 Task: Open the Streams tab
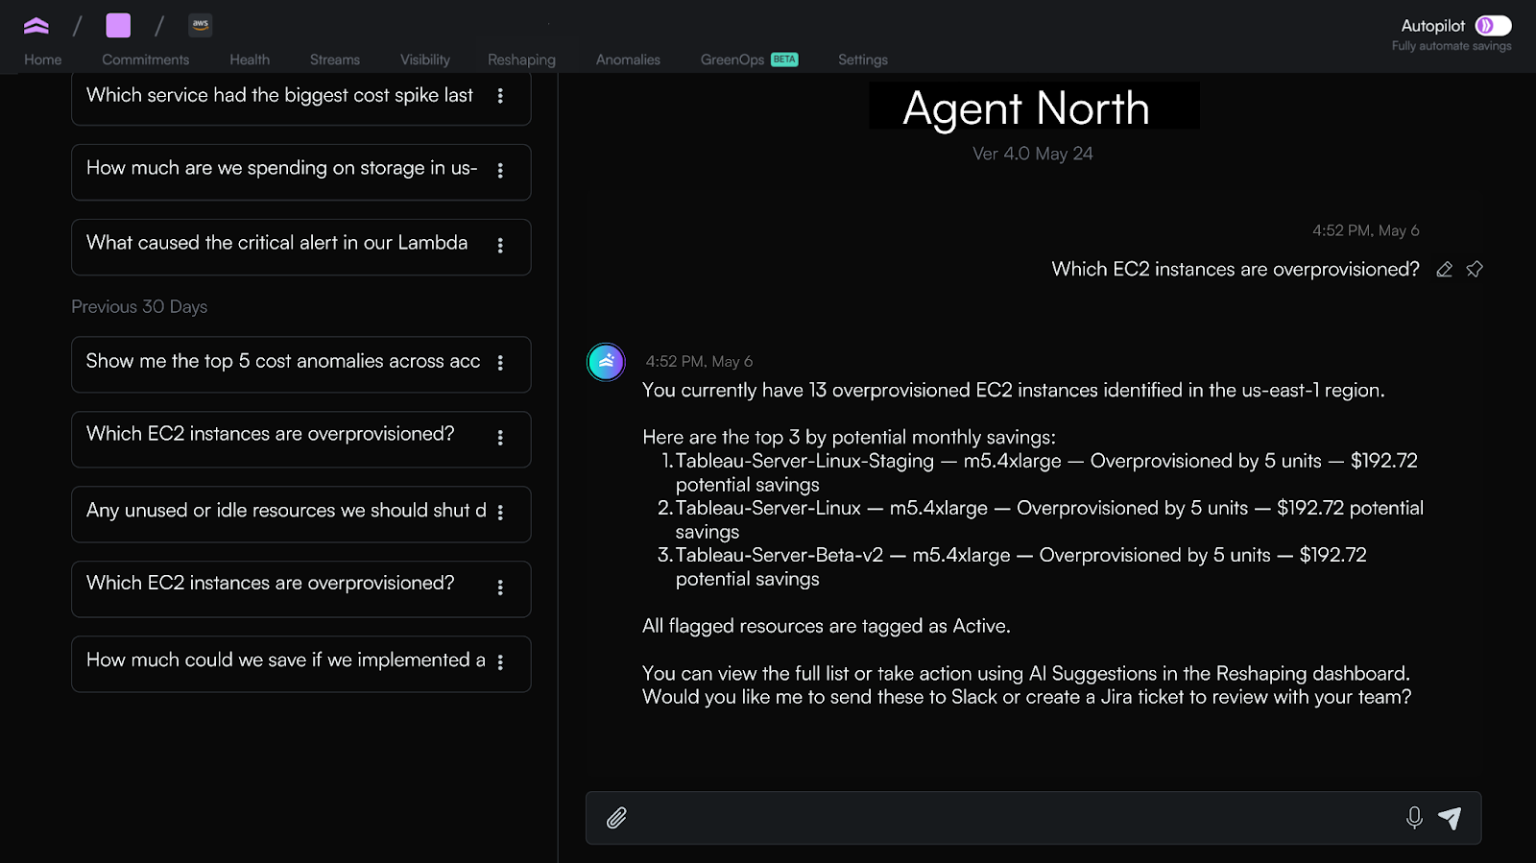tap(335, 60)
